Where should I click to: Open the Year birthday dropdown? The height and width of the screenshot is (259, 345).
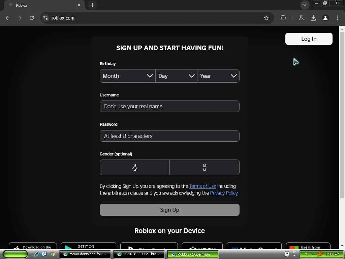click(218, 76)
